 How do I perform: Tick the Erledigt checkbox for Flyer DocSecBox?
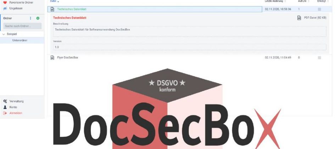[x=319, y=58]
